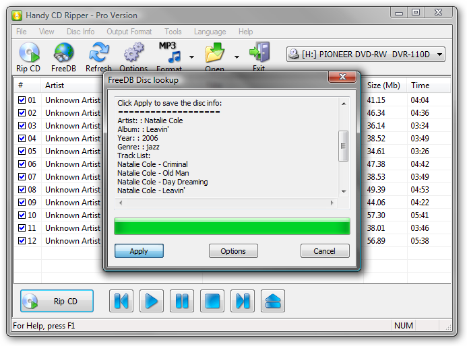Image resolution: width=467 pixels, height=346 pixels.
Task: Toggle track 06 checkbox
Action: coord(22,164)
